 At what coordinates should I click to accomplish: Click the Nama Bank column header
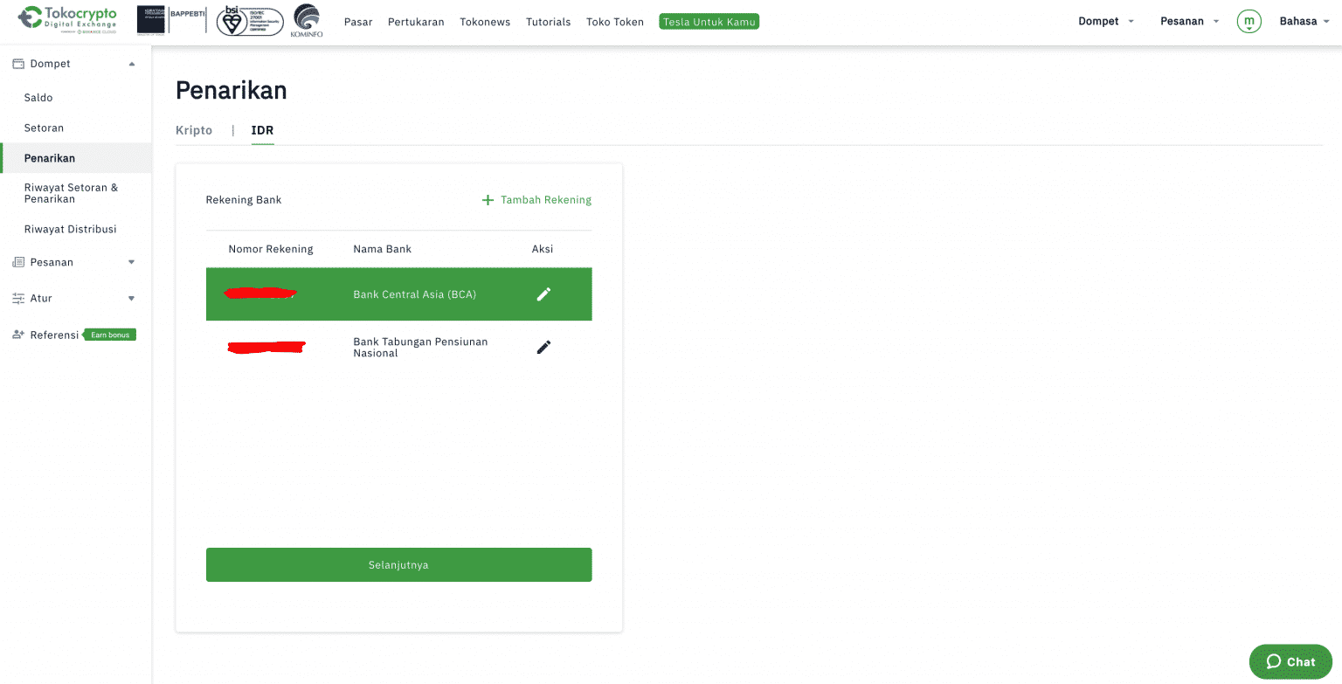coord(382,249)
